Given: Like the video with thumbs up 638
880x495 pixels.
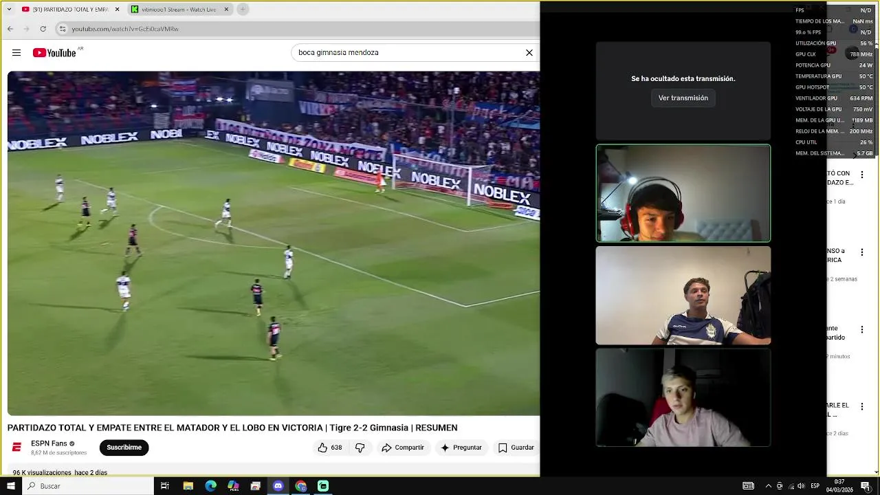Looking at the screenshot, I should pyautogui.click(x=330, y=448).
